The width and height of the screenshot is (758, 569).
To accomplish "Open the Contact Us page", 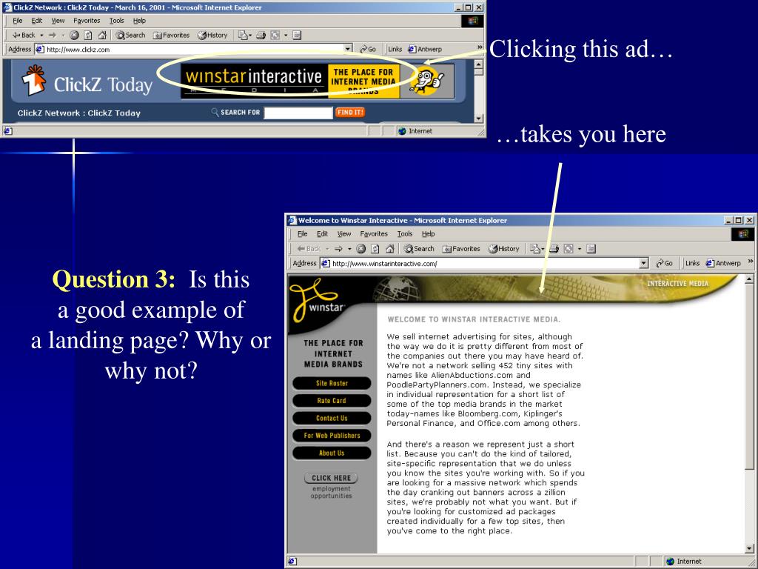I will point(332,418).
